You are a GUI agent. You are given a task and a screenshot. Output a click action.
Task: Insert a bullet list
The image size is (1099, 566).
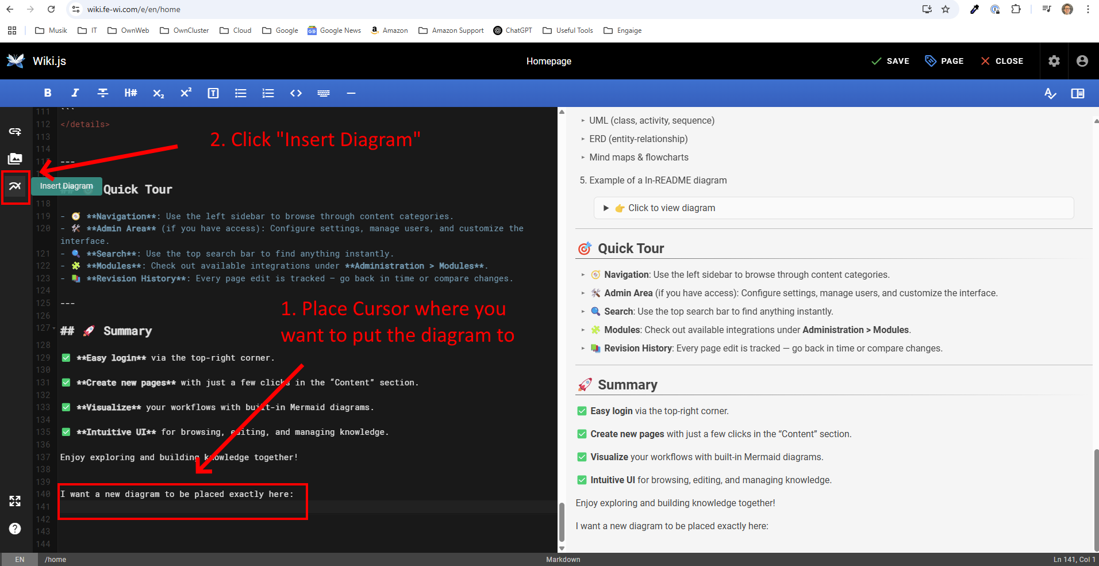click(x=240, y=93)
